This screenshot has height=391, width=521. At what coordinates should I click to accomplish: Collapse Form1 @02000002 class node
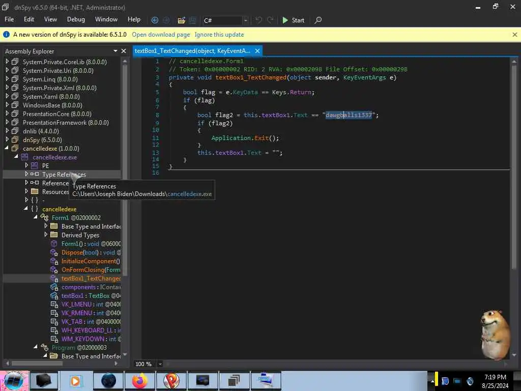click(36, 217)
